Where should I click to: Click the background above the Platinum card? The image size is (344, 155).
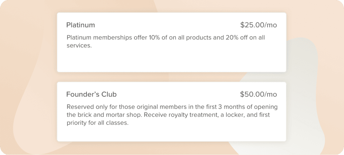point(172,6)
